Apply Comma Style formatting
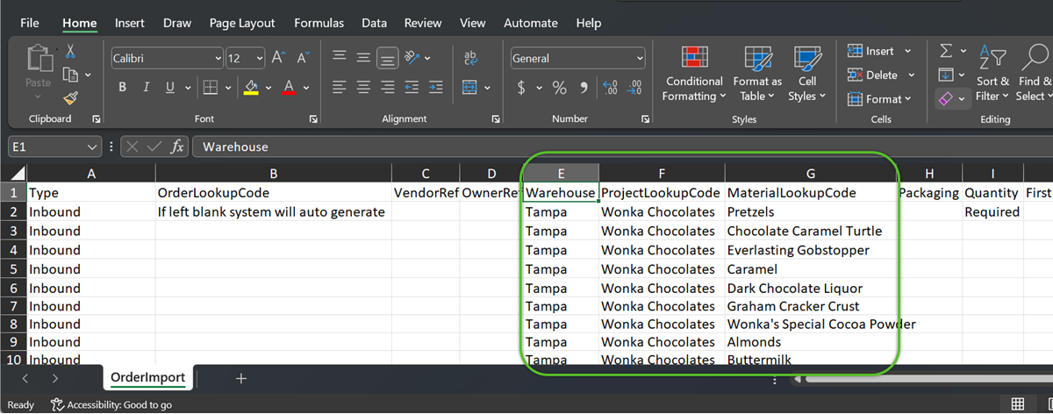 click(x=582, y=87)
